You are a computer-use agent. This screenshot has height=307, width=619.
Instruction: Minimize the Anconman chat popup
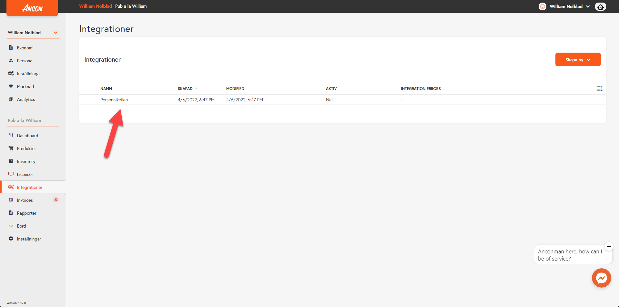(x=609, y=246)
